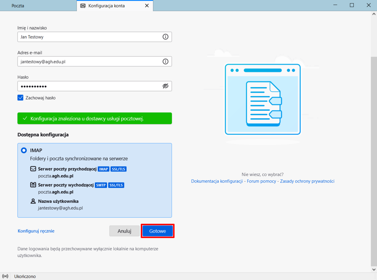Click the incoming mail server inbox icon

33,169
